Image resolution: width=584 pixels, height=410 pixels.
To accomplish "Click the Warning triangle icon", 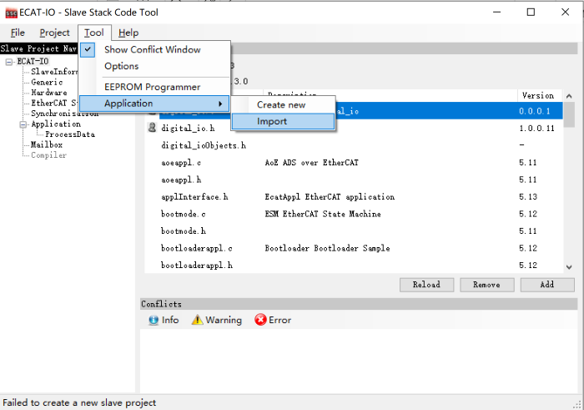I will pyautogui.click(x=197, y=320).
